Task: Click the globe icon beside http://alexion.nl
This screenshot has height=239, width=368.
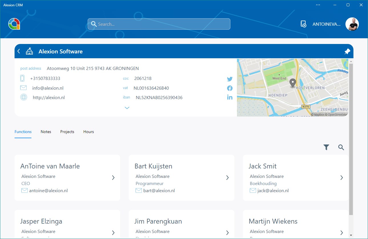Action: tap(24, 97)
